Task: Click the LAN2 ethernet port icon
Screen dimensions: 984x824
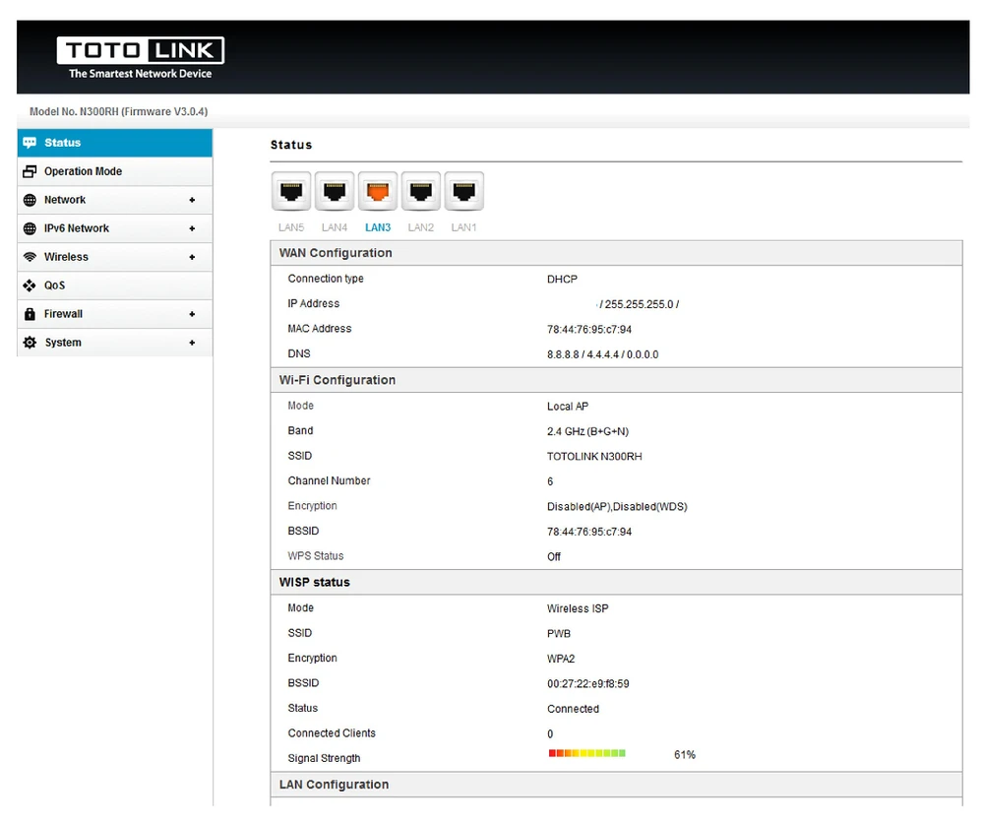Action: [421, 191]
